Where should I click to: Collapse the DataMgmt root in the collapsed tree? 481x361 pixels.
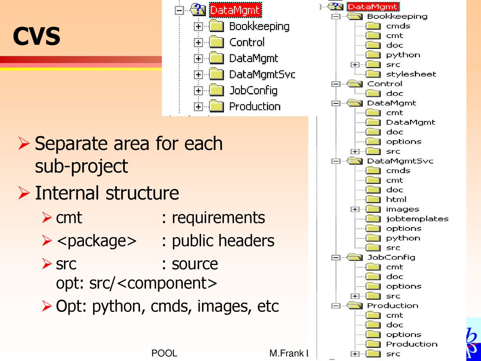[x=179, y=10]
